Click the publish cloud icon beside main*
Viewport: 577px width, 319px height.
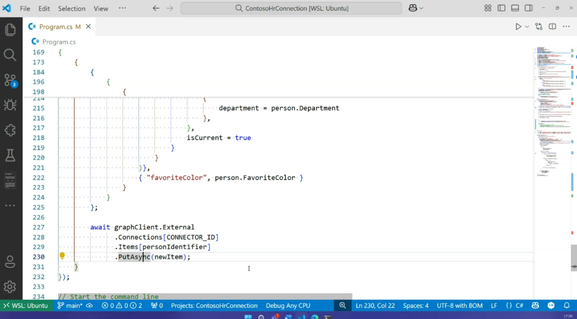pyautogui.click(x=89, y=305)
